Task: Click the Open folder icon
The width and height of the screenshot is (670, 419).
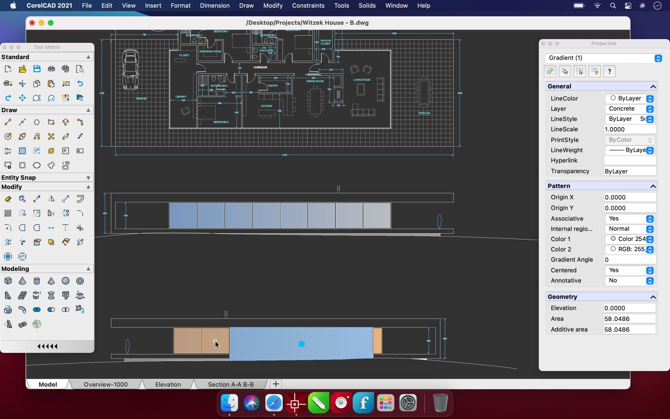Action: click(22, 69)
